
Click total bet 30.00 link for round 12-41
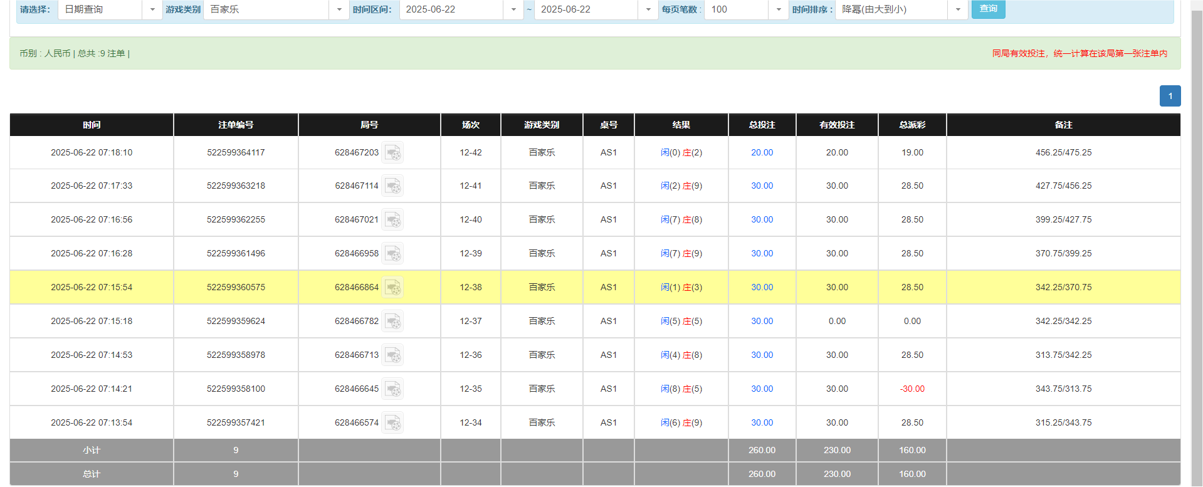pyautogui.click(x=762, y=186)
